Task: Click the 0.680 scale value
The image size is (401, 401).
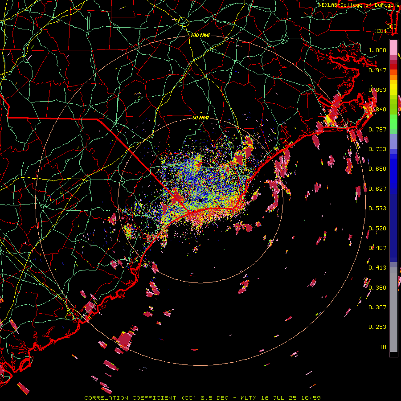Action: coord(377,169)
